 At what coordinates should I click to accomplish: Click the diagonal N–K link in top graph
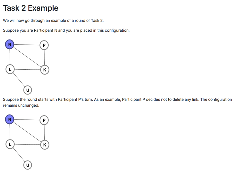27,57
